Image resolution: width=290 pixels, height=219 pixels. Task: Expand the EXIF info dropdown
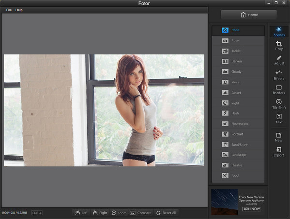[x=37, y=213]
